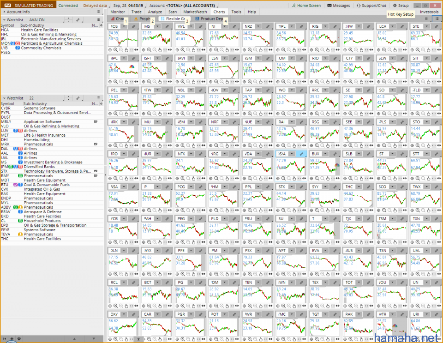
Task: Open the NRZ symbol dropdown arrow
Action: (x=258, y=26)
